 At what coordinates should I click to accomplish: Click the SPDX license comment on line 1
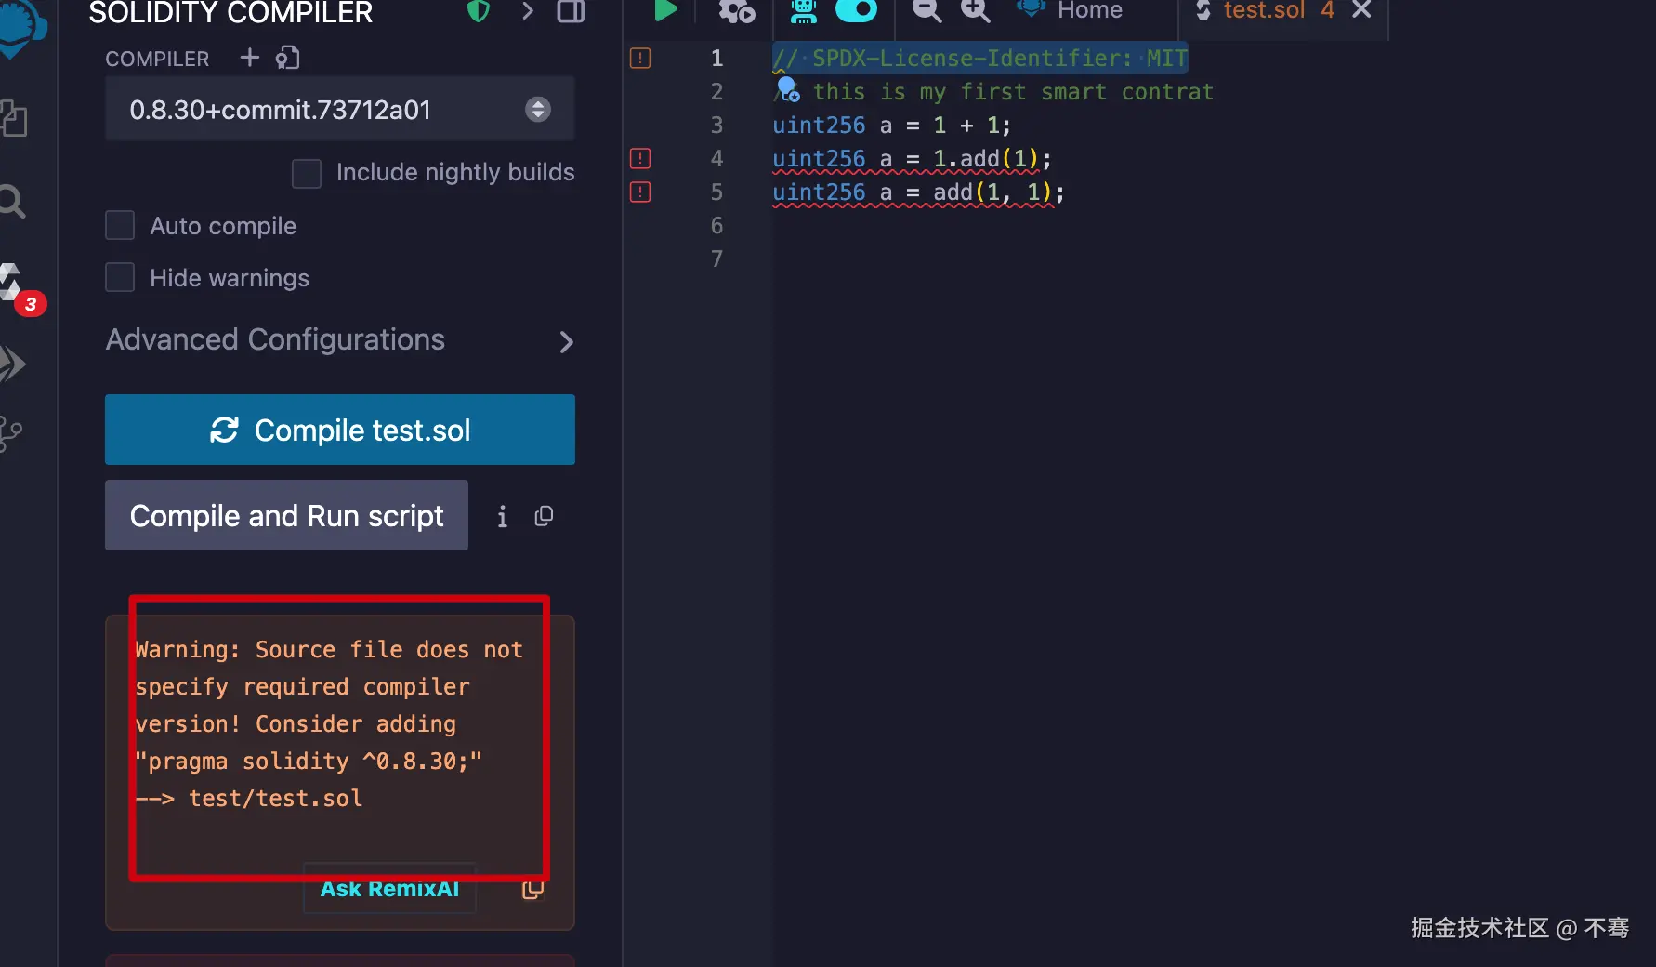click(980, 58)
